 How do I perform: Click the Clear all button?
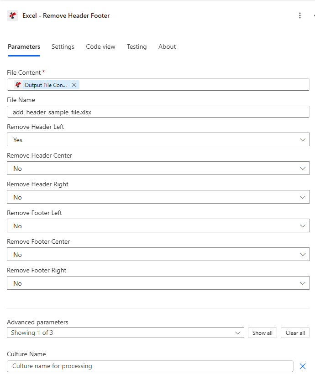coord(295,333)
